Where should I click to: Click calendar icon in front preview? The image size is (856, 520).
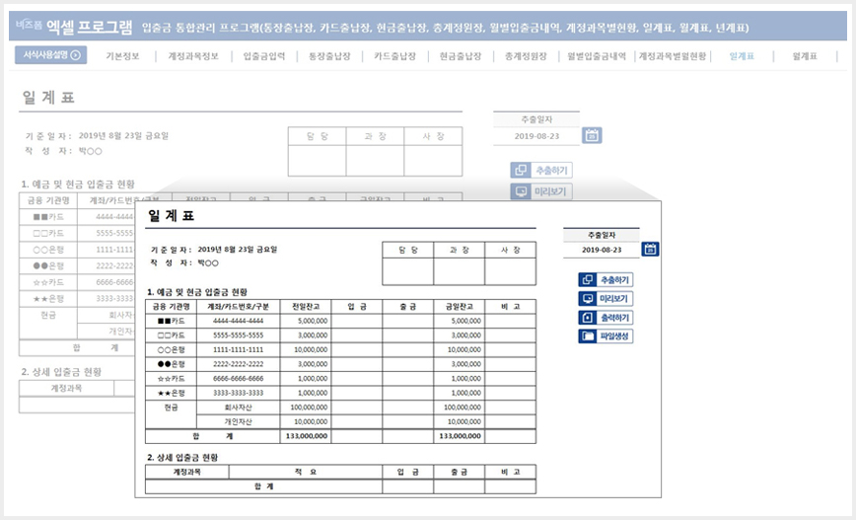(x=650, y=249)
